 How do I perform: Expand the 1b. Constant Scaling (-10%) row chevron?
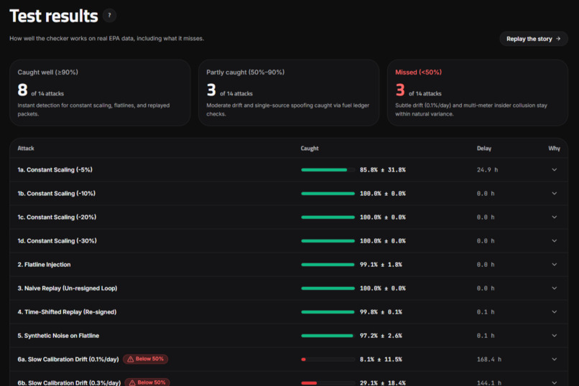click(555, 194)
